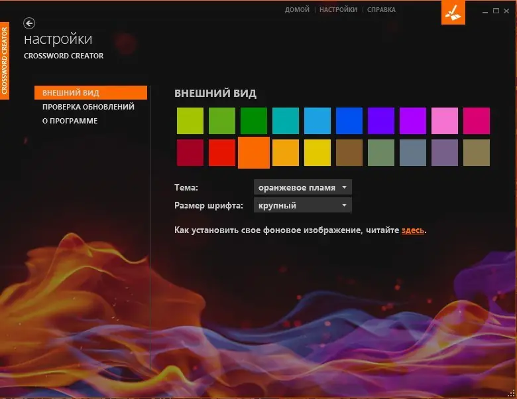The width and height of the screenshot is (517, 399).
Task: Click the CROSSWORD CREATOR subtitle text
Action: pyautogui.click(x=64, y=56)
